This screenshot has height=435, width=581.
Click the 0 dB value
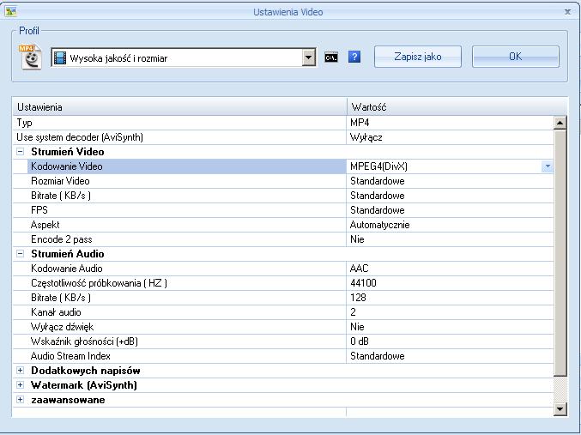click(x=360, y=341)
